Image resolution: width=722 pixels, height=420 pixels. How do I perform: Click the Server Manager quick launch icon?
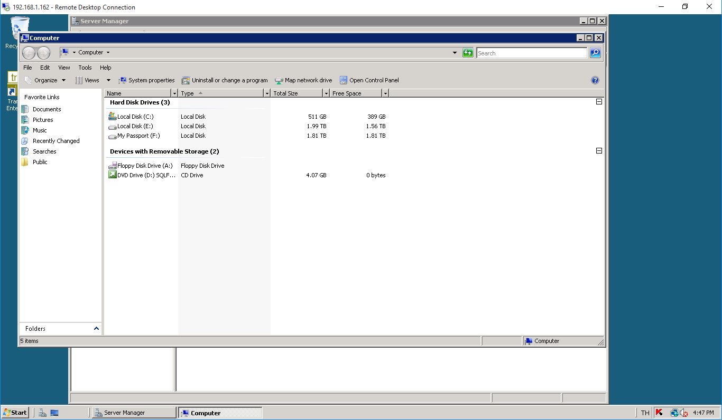42,413
